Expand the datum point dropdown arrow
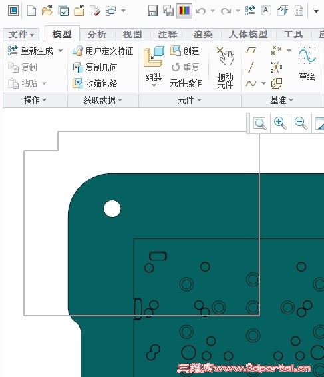The height and width of the screenshot is (377, 324). point(289,51)
